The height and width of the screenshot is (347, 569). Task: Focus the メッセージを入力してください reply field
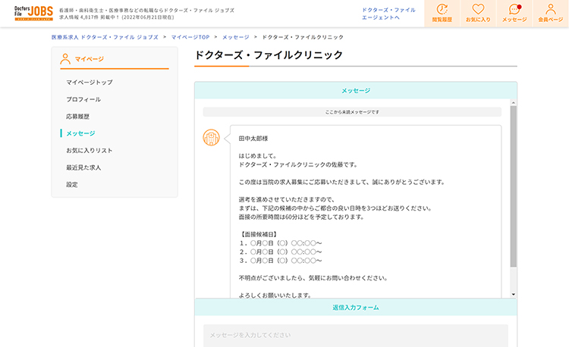tap(356, 336)
